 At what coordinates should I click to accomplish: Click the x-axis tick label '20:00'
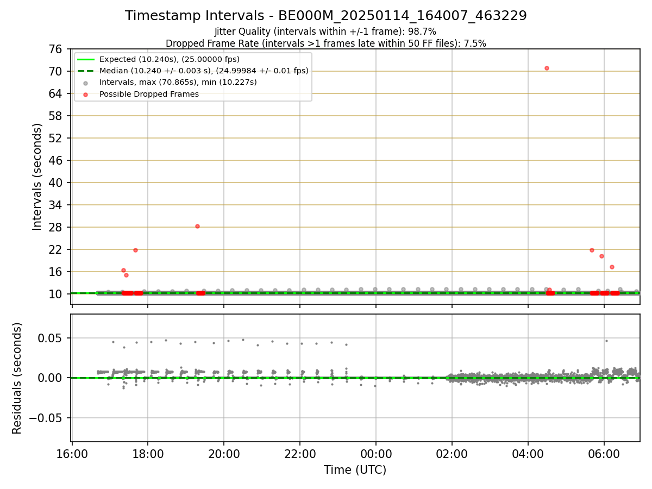[x=224, y=453]
